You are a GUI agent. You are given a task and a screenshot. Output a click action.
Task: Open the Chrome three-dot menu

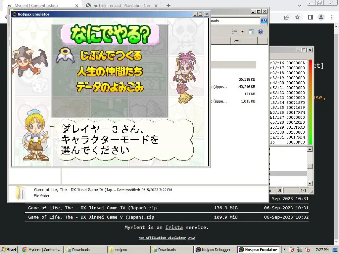point(332,17)
